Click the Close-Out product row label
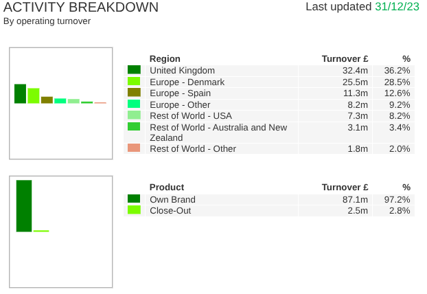 [x=170, y=211]
